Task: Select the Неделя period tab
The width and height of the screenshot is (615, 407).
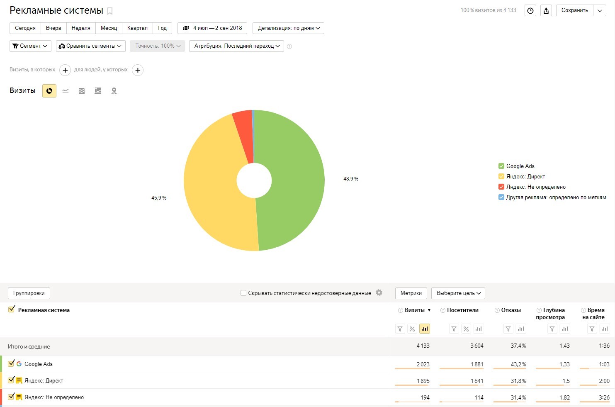Action: point(81,28)
